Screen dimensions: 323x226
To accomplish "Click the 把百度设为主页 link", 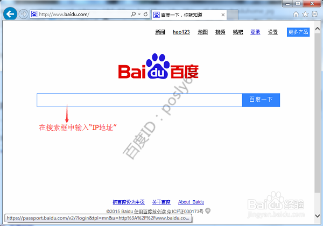I will click(129, 202).
